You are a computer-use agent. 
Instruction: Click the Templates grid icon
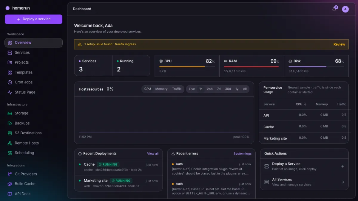(10, 72)
